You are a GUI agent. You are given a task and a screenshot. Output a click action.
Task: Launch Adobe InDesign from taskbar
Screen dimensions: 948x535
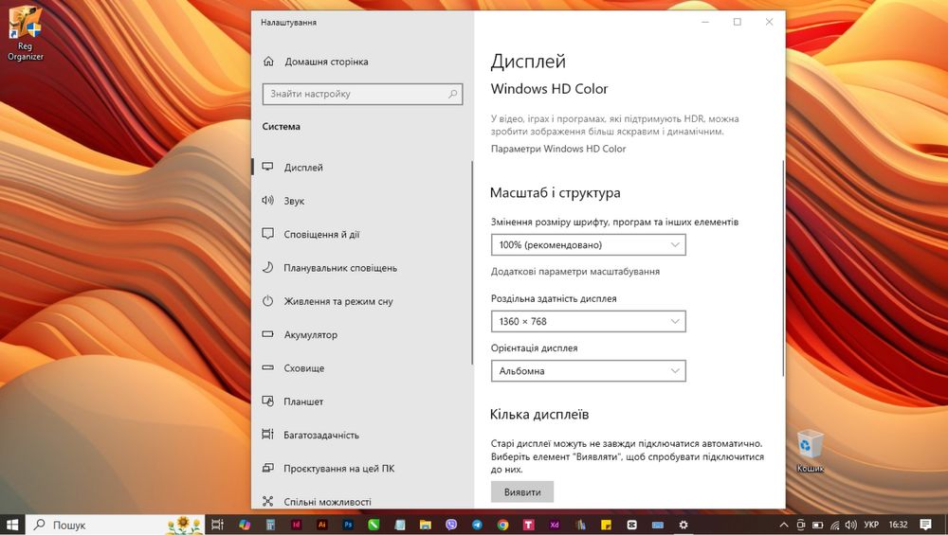(296, 525)
